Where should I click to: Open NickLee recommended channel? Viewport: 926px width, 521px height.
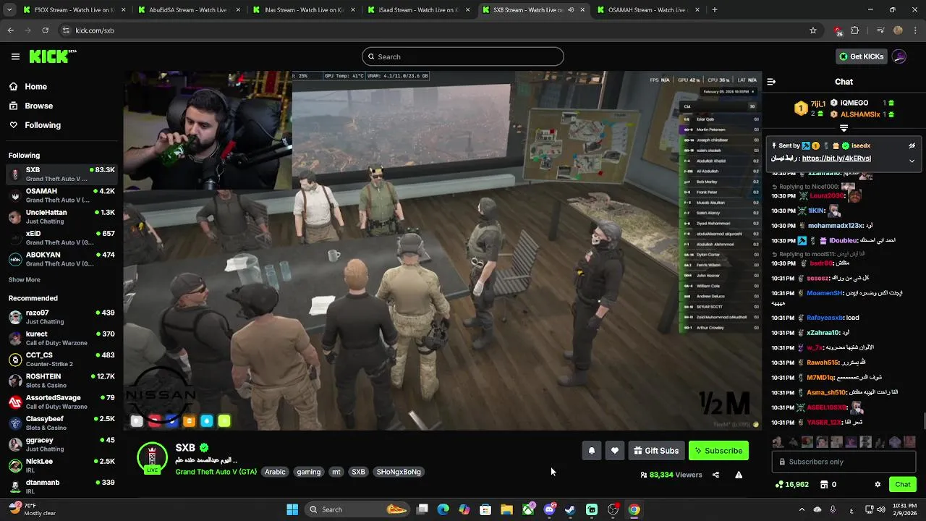[x=61, y=465]
